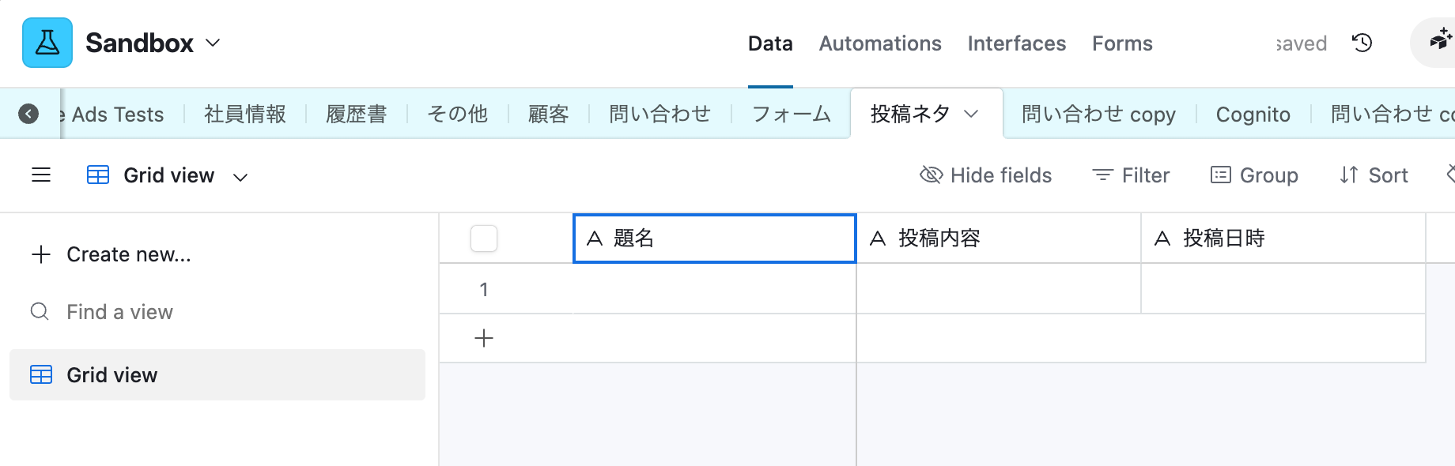The height and width of the screenshot is (466, 1455).
Task: Expand the Sandbox base name dropdown
Action: click(213, 43)
